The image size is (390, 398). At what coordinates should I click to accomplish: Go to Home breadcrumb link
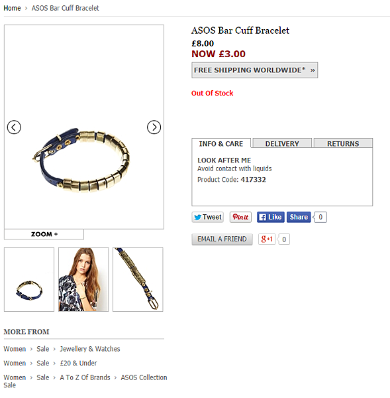[12, 8]
